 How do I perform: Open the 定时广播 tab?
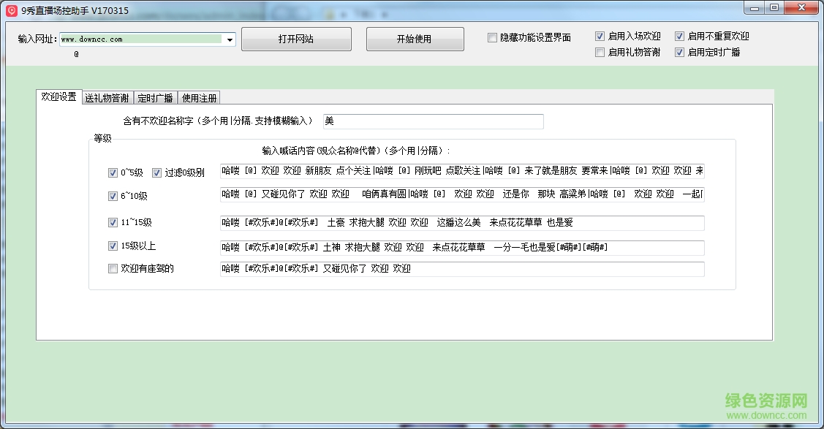pyautogui.click(x=155, y=98)
